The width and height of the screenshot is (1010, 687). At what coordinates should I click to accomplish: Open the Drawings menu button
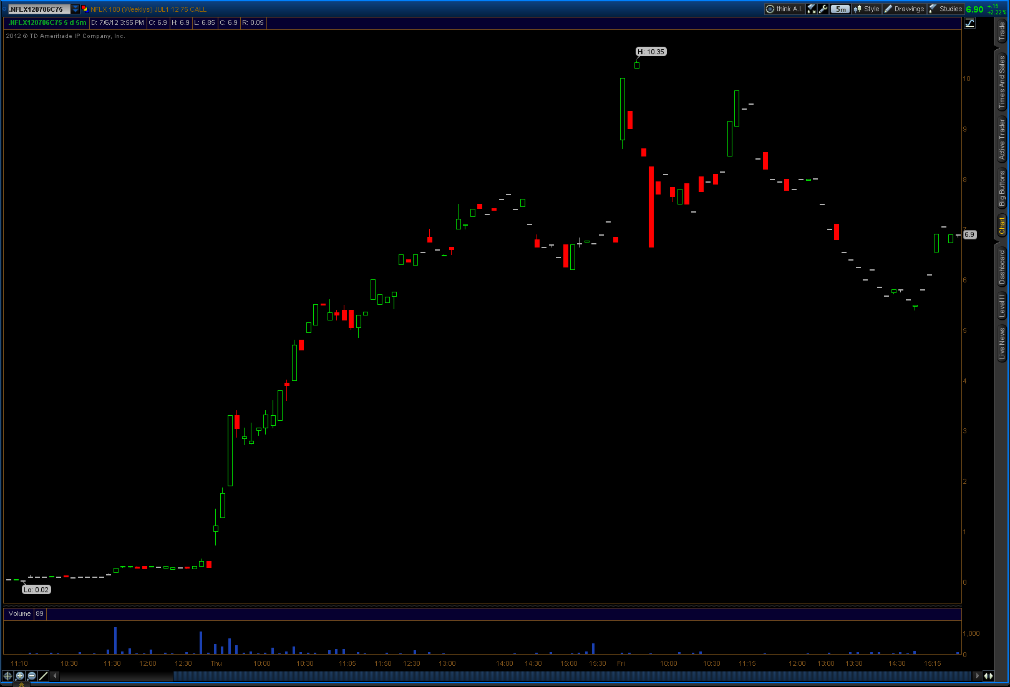point(904,9)
